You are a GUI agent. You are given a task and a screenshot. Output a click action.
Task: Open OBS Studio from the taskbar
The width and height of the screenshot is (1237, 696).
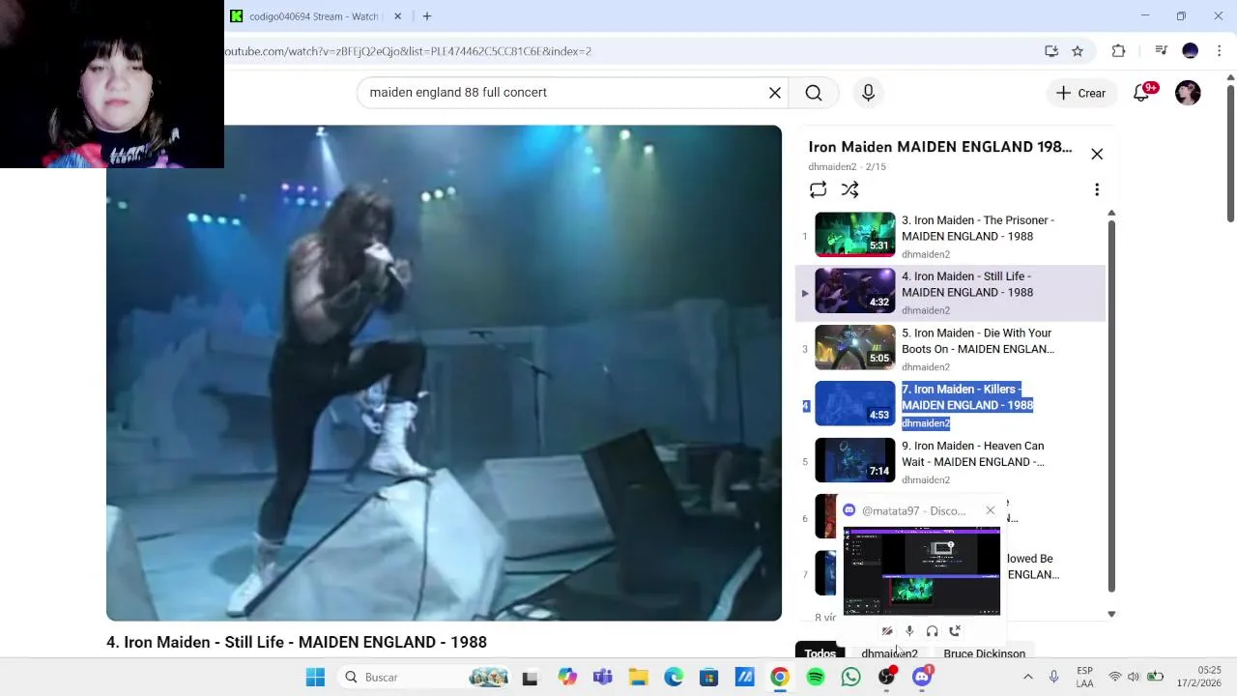(x=886, y=678)
